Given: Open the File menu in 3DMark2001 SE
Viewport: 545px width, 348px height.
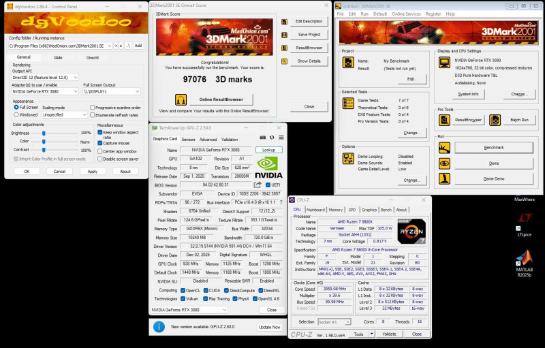Looking at the screenshot, I should (340, 14).
